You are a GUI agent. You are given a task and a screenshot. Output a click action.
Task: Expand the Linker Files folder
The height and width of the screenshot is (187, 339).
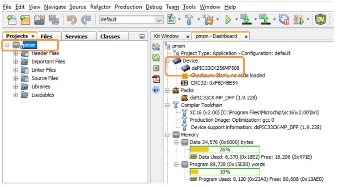click(x=16, y=70)
